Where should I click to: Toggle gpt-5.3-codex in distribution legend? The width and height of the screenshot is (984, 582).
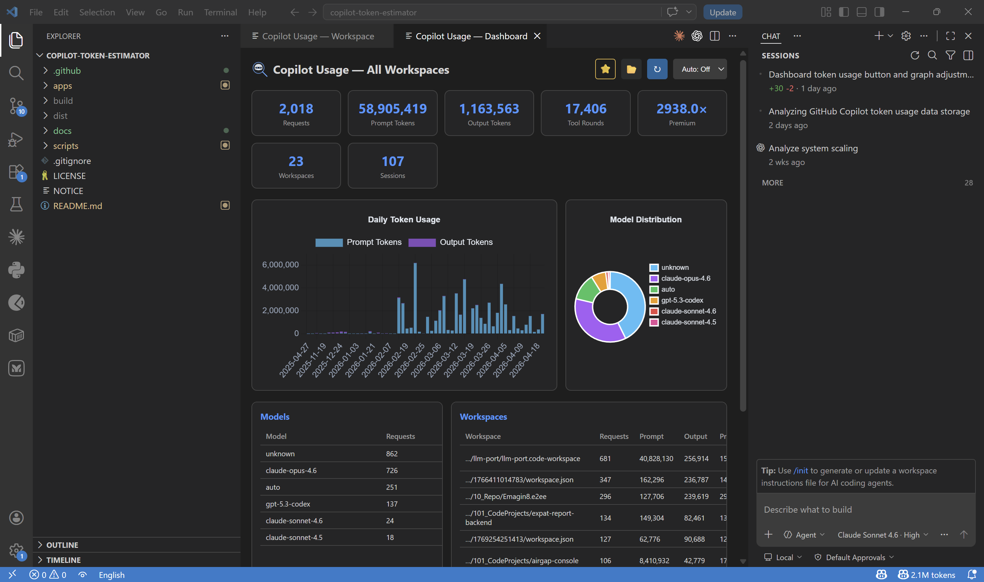(676, 301)
